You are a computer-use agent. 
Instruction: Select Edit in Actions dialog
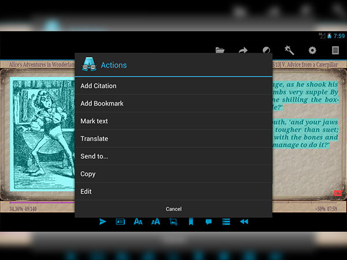coord(173,191)
